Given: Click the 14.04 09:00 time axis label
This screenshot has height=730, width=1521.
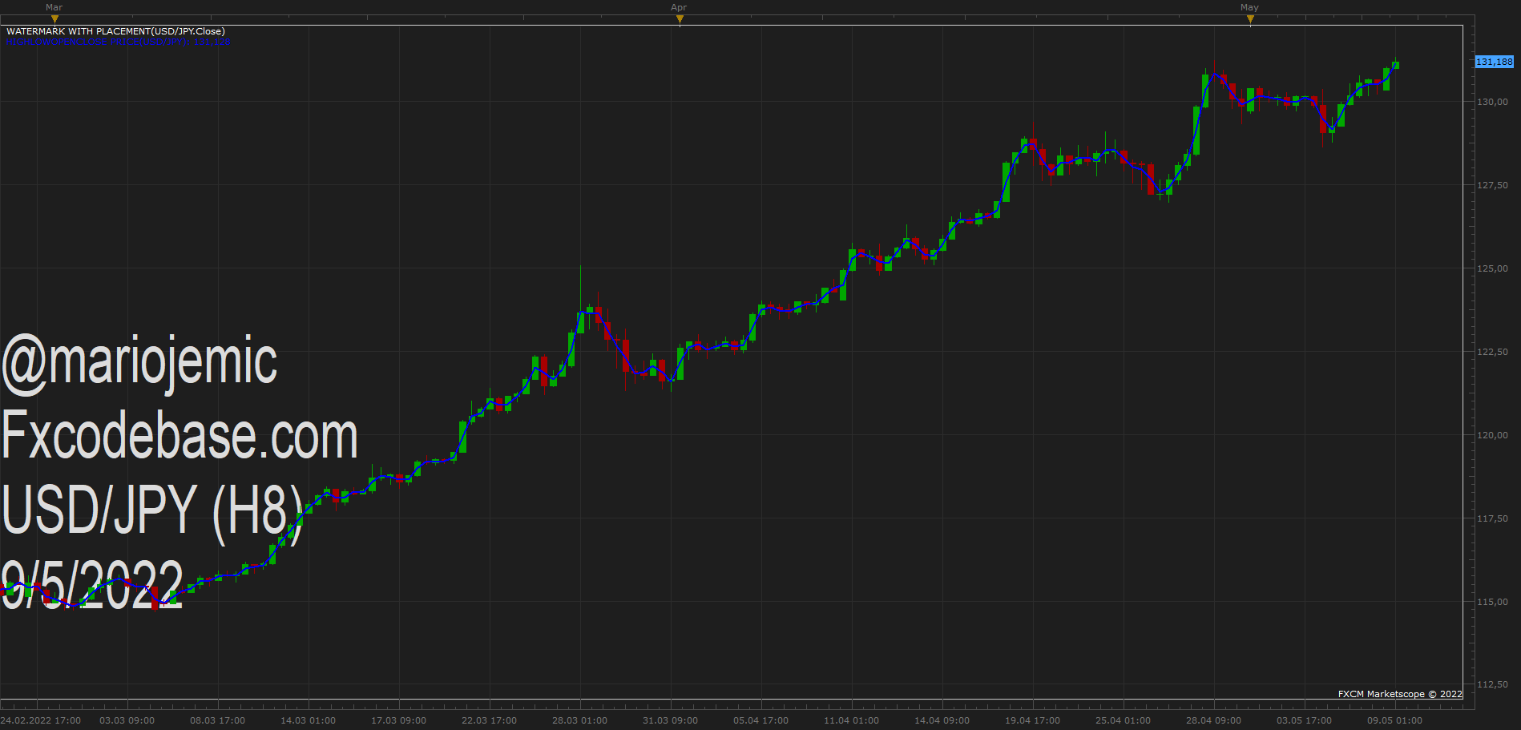Looking at the screenshot, I should click(x=942, y=720).
